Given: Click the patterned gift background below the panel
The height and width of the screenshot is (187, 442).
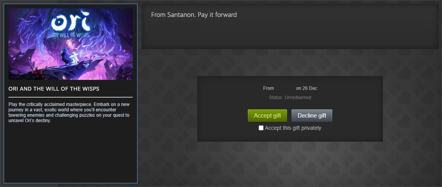Looking at the screenshot, I should pos(290,164).
